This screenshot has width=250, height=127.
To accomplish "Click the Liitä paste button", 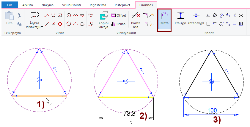I will [9, 18].
